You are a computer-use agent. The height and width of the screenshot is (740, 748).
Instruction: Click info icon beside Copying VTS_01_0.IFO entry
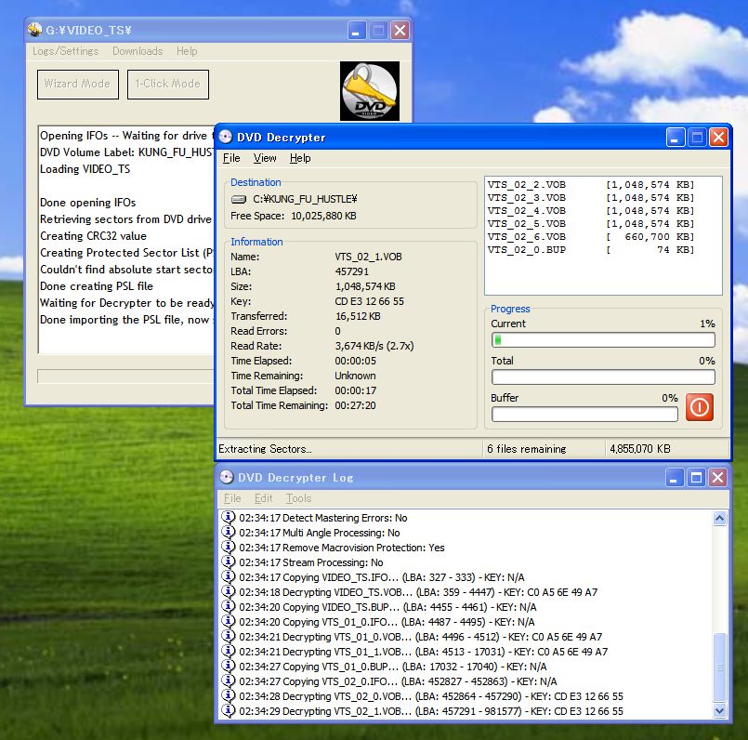pos(229,621)
